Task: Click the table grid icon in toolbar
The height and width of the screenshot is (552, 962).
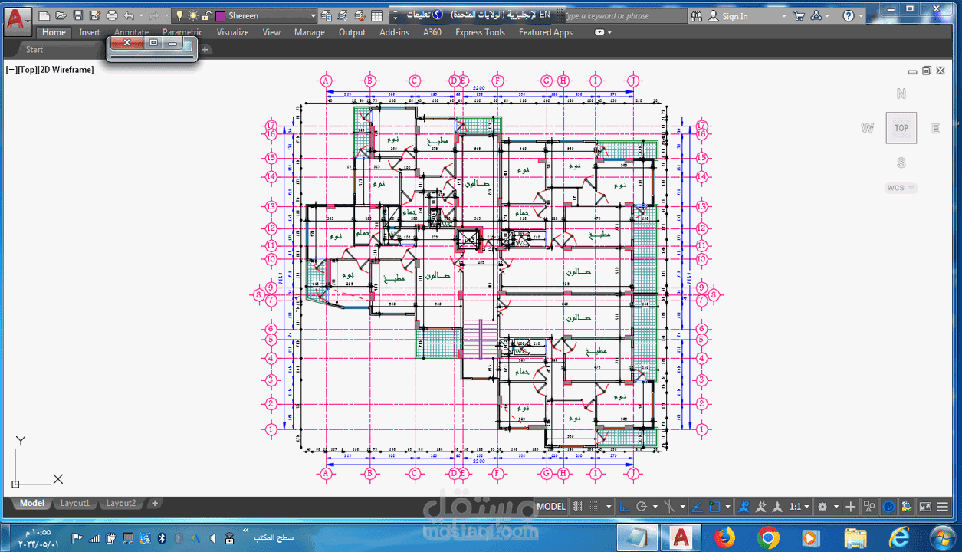Action: coord(376,15)
